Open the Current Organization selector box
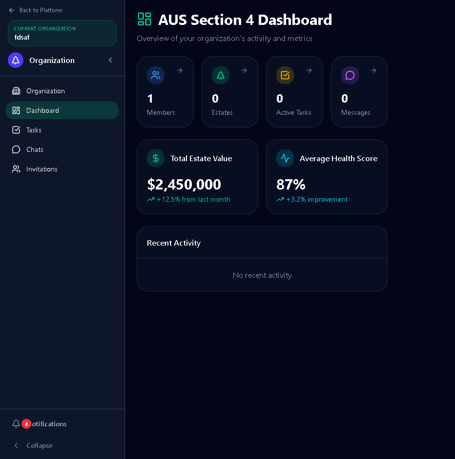Viewport: 455px width, 459px height. click(x=62, y=33)
